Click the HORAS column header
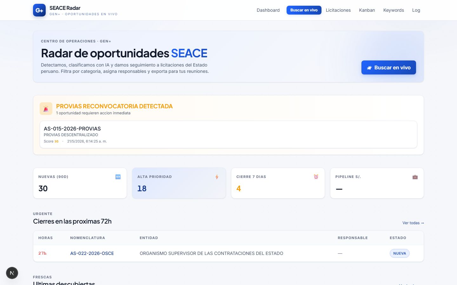 (46, 238)
